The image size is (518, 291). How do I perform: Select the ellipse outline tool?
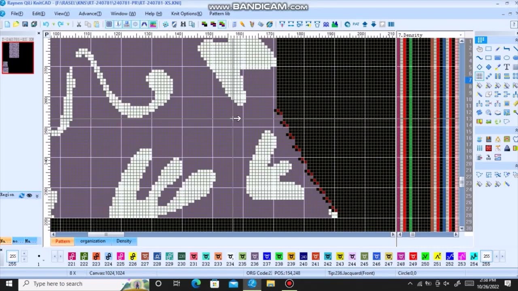tap(507, 58)
